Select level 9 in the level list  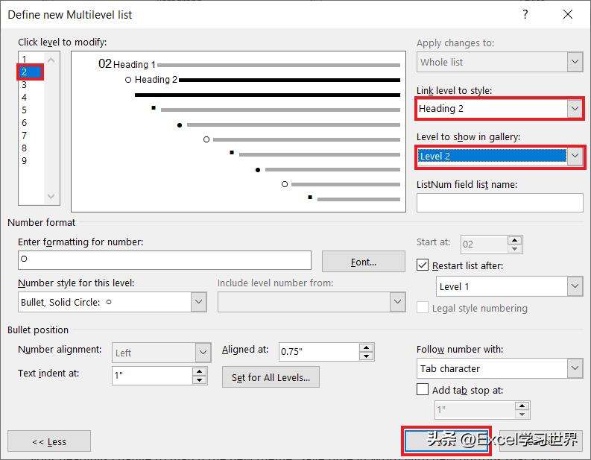pyautogui.click(x=24, y=160)
